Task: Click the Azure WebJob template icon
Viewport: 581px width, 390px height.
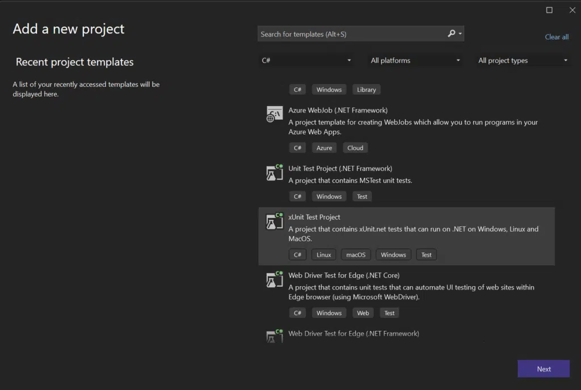Action: click(x=275, y=114)
